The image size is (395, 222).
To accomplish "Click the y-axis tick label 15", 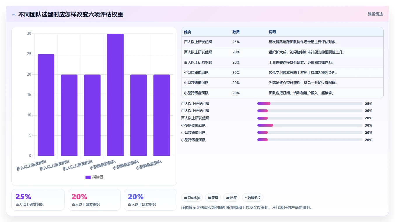I will (29, 95).
